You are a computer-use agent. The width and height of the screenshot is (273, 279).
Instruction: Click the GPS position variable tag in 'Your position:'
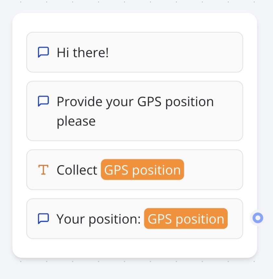[185, 218]
